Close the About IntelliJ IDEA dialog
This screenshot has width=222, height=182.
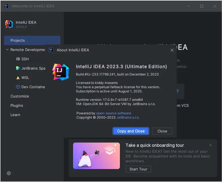(x=172, y=50)
